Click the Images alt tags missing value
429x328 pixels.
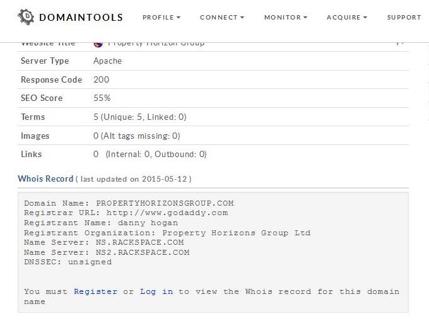coord(136,136)
